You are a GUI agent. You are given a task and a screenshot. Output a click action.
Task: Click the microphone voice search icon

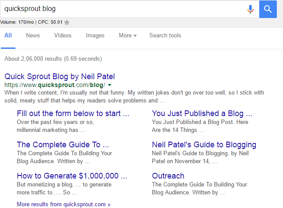click(x=250, y=9)
